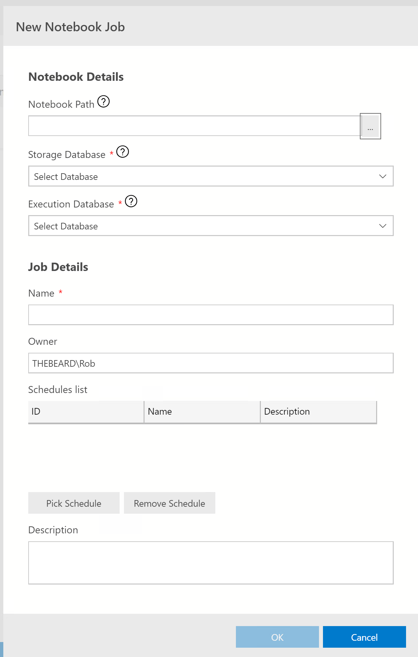Viewport: 418px width, 657px height.
Task: Click the job Description text area
Action: click(211, 563)
